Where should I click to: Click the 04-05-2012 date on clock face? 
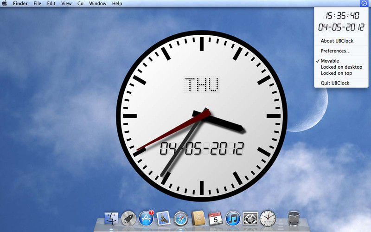coord(202,148)
